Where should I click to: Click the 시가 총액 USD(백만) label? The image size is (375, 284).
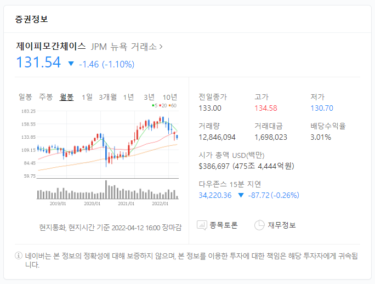pyautogui.click(x=231, y=155)
